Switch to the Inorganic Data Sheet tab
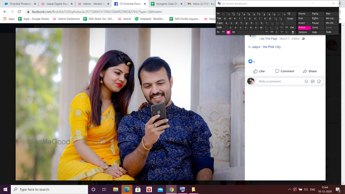Viewport: 345px width, 194px height. pyautogui.click(x=166, y=4)
